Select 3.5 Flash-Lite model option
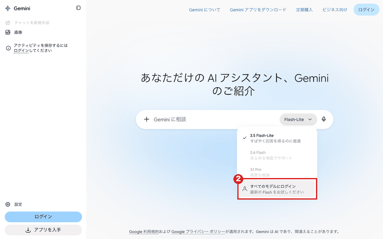 [x=277, y=138]
